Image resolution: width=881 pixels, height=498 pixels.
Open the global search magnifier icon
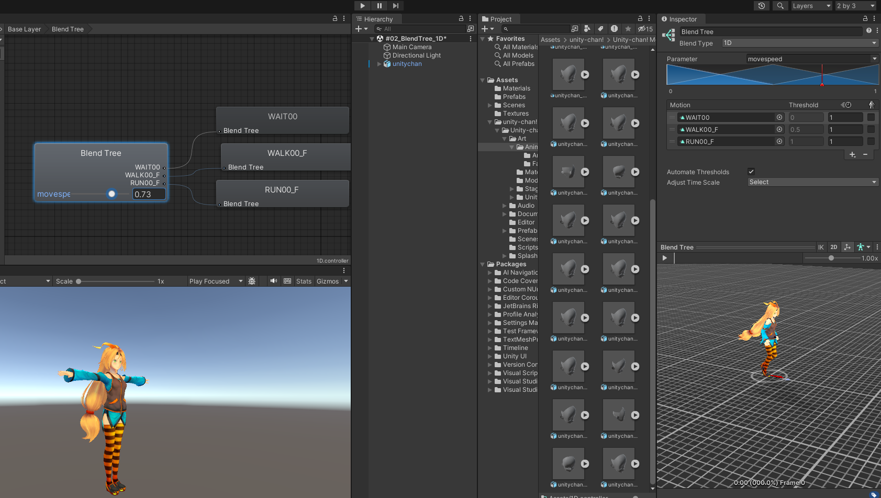780,6
